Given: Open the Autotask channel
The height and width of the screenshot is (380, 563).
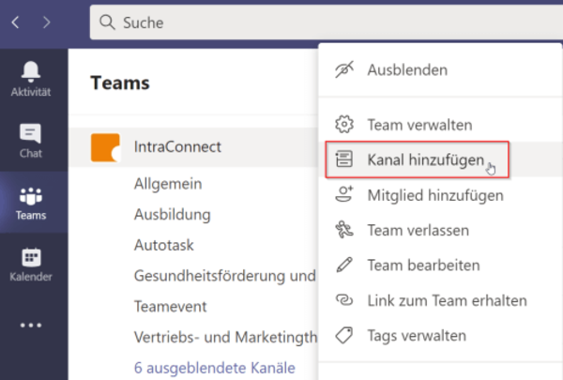Looking at the screenshot, I should [163, 245].
